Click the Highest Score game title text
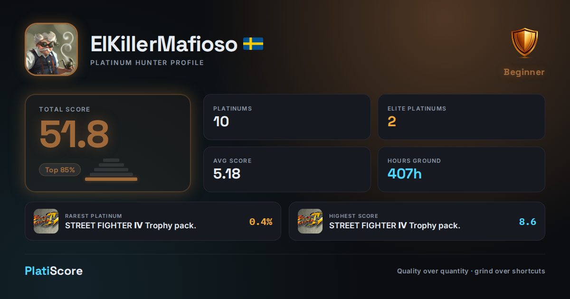 point(395,225)
